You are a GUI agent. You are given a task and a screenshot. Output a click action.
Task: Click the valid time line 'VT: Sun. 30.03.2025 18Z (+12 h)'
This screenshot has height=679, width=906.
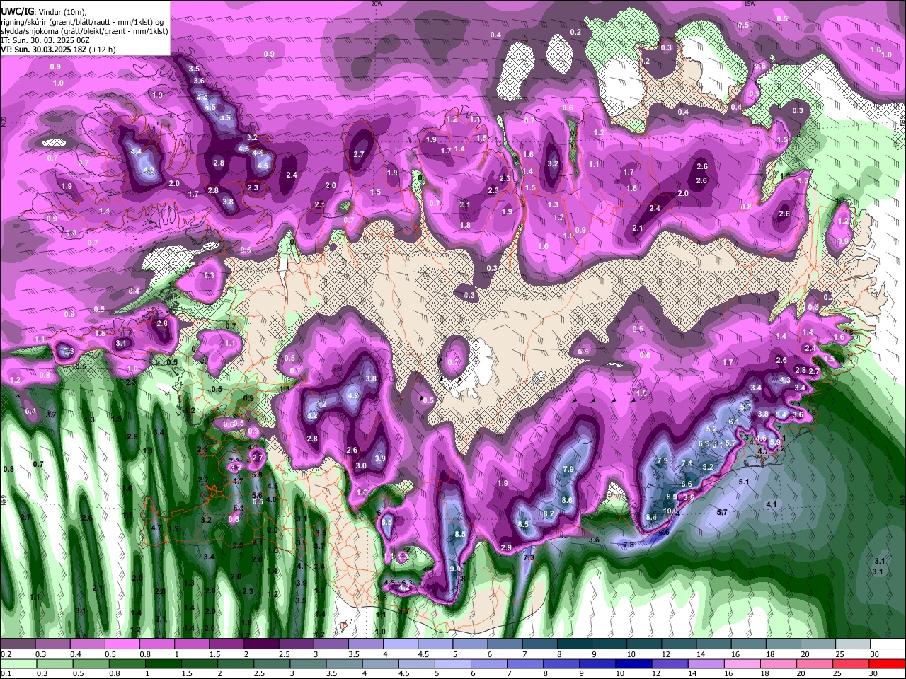click(x=59, y=50)
